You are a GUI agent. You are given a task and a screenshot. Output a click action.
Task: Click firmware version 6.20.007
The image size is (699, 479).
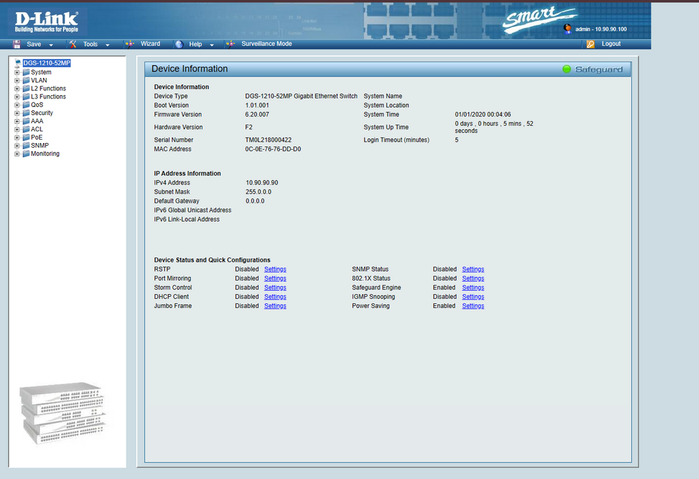point(257,115)
